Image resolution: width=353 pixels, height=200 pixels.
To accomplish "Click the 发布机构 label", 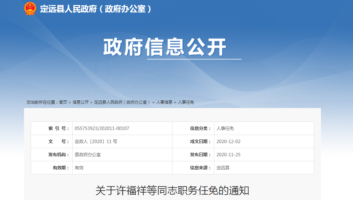I will [58, 155].
